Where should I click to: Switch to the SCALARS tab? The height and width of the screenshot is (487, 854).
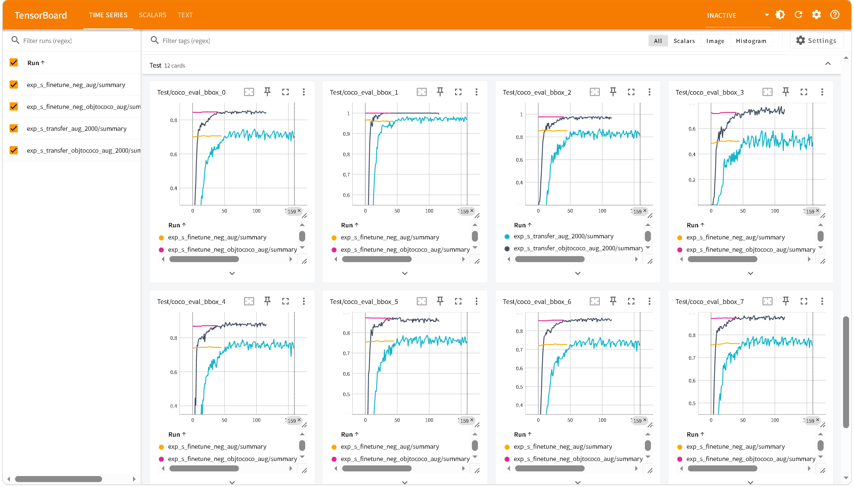[152, 15]
